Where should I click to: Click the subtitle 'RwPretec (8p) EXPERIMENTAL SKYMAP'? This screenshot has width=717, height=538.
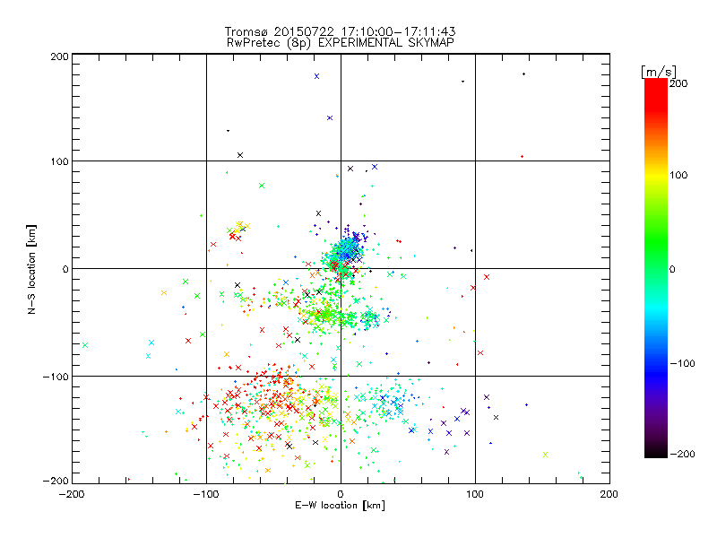pyautogui.click(x=341, y=43)
